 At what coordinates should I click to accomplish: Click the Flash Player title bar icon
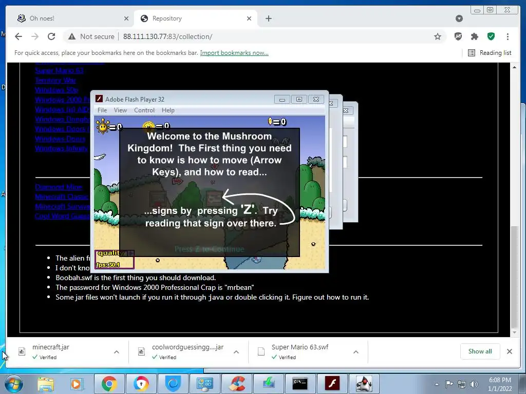tap(99, 99)
